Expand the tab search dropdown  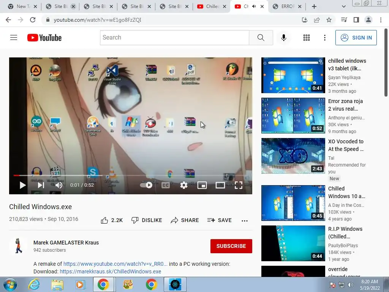pos(343,6)
